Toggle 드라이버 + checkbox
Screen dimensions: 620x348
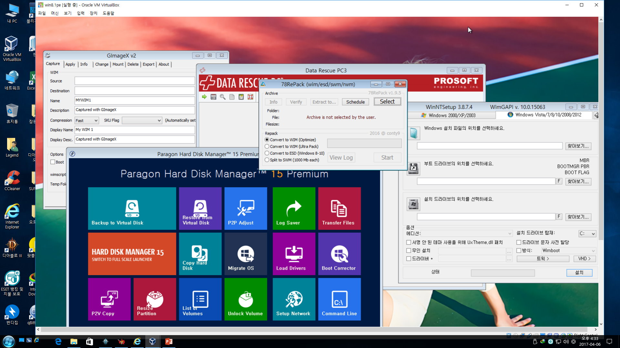[409, 258]
